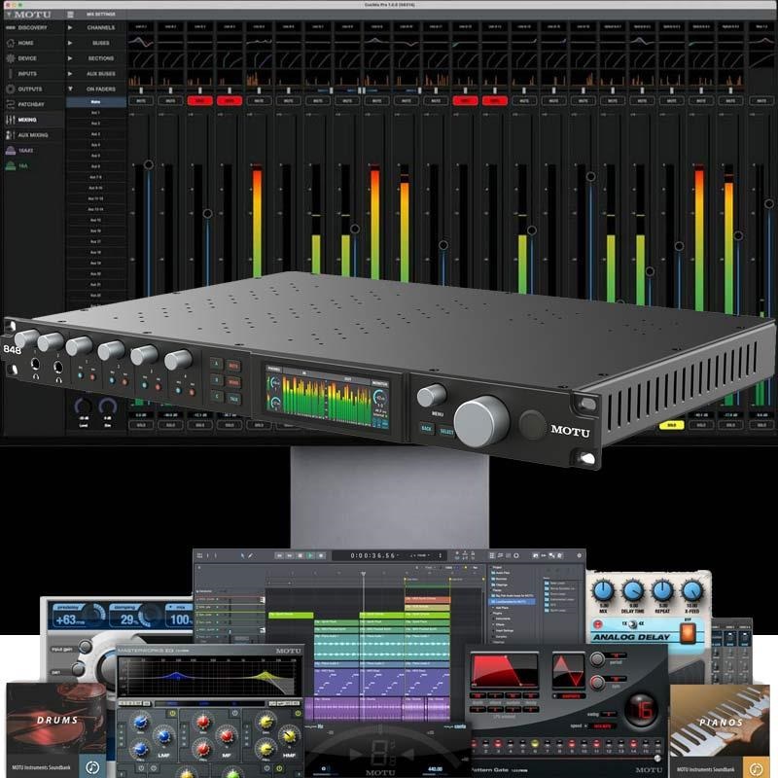This screenshot has height=778, width=778.
Task: Select the 16A device icon
Action: [10, 166]
